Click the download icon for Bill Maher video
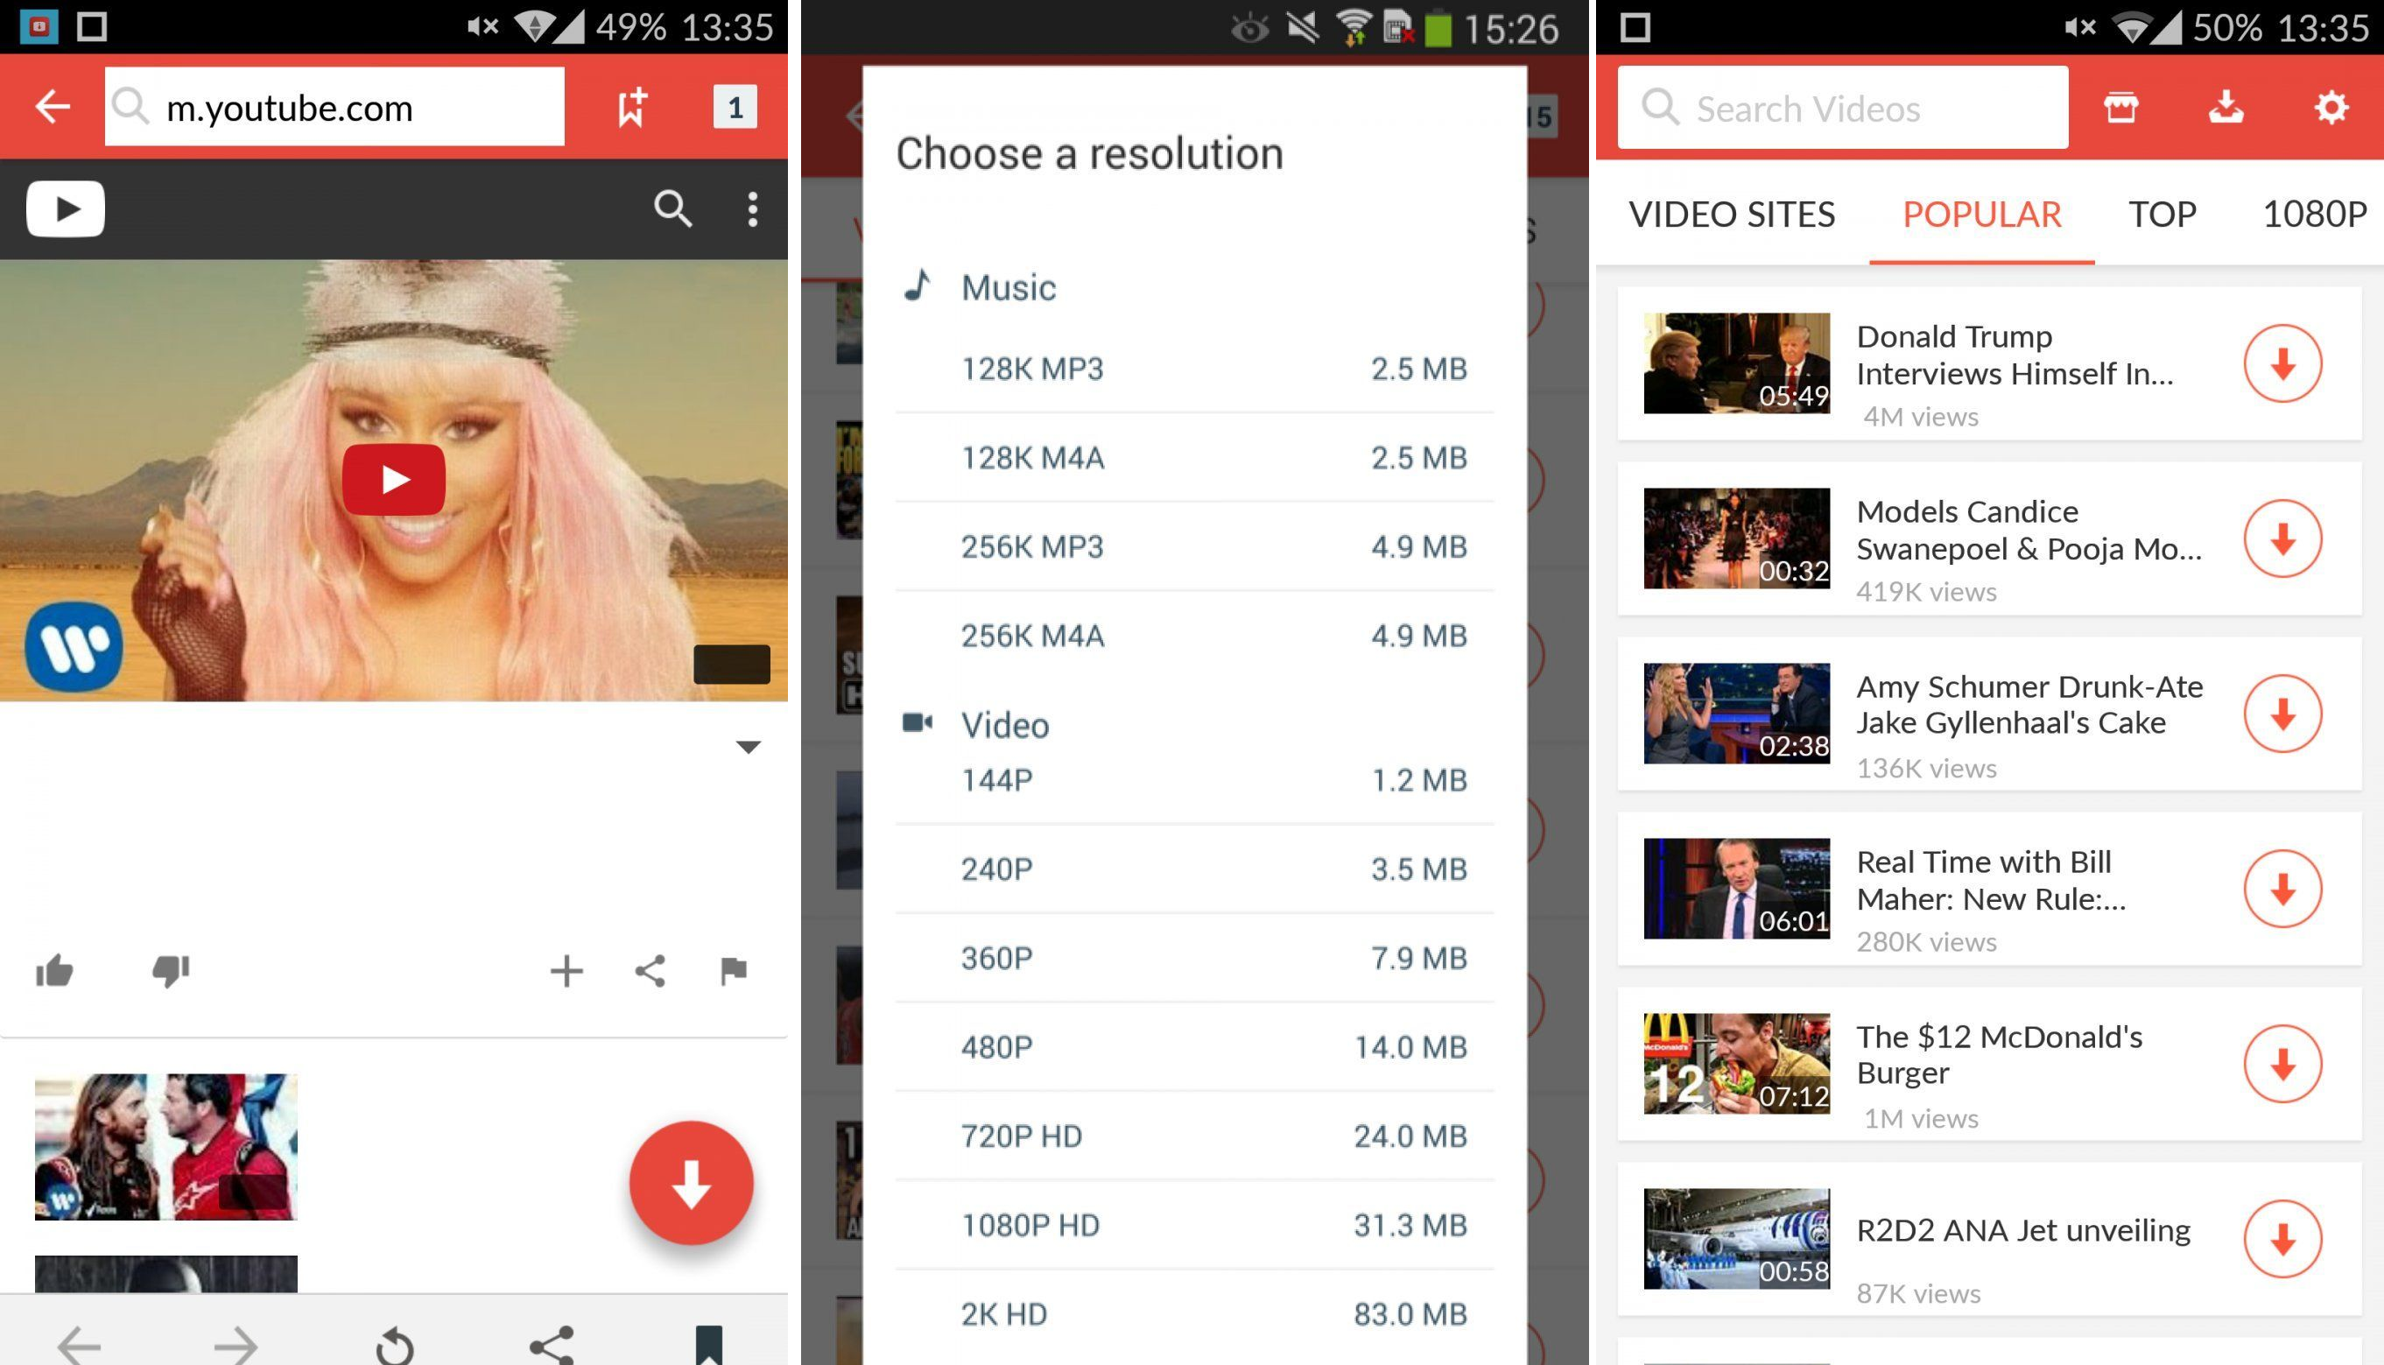Screen dimensions: 2384x1365 [x=2286, y=889]
